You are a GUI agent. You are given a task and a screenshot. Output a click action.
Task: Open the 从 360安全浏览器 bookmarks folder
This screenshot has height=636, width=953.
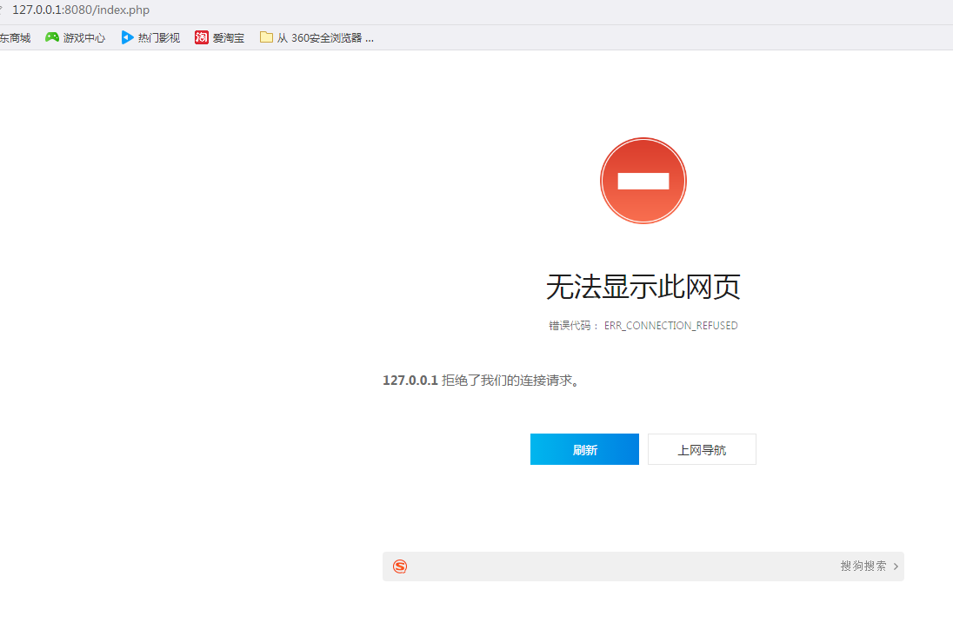pyautogui.click(x=317, y=37)
